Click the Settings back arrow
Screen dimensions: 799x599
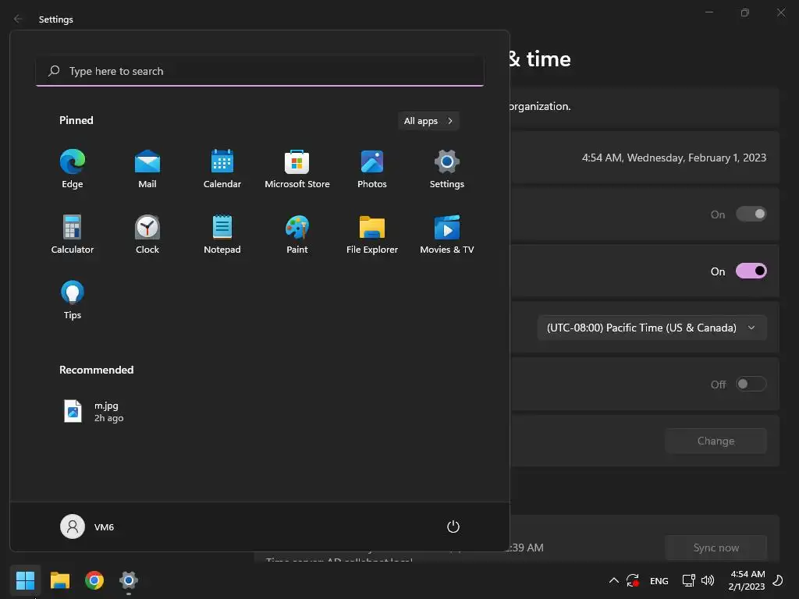18,19
